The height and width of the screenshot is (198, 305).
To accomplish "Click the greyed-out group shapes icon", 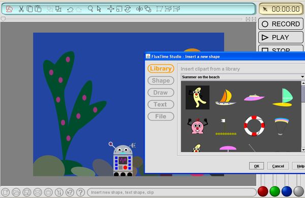I will point(50,9).
